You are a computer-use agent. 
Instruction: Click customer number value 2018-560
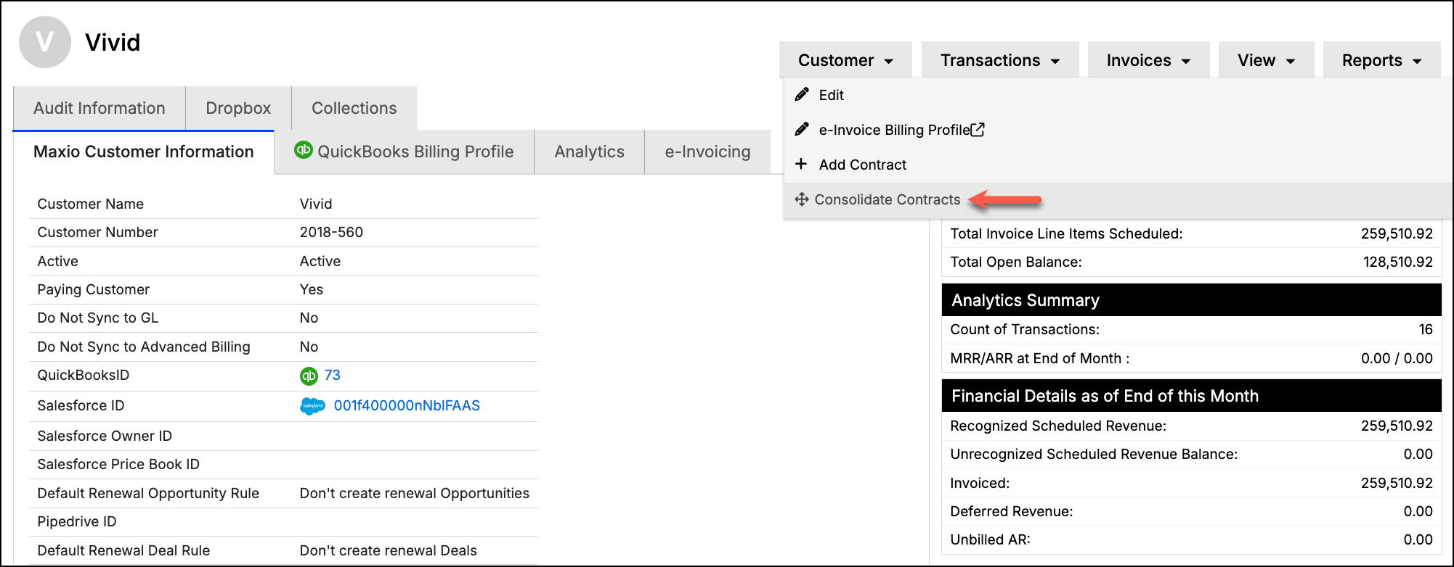pyautogui.click(x=331, y=232)
